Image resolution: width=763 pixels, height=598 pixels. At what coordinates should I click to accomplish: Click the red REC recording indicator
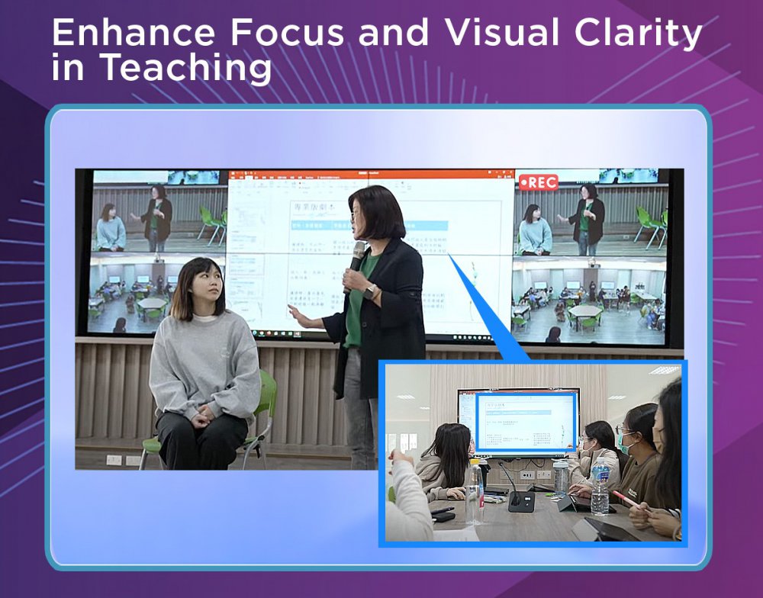click(539, 182)
